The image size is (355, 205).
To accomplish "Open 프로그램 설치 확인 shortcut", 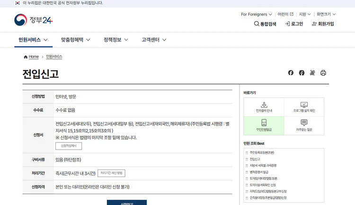I will pyautogui.click(x=304, y=107).
